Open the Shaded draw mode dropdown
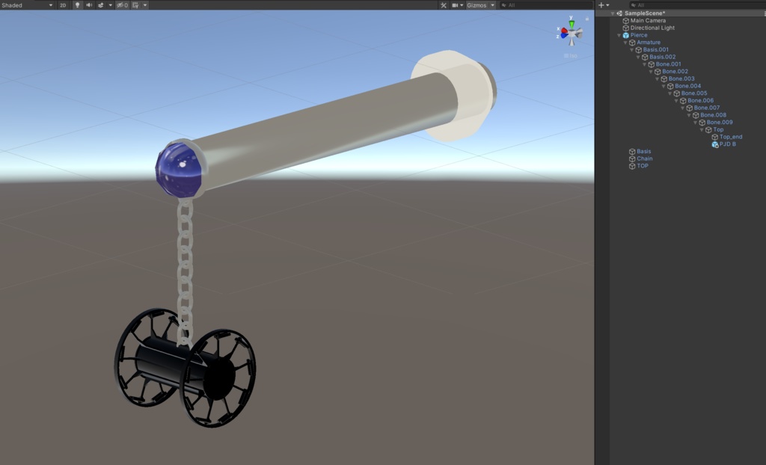The width and height of the screenshot is (766, 465). 28,5
